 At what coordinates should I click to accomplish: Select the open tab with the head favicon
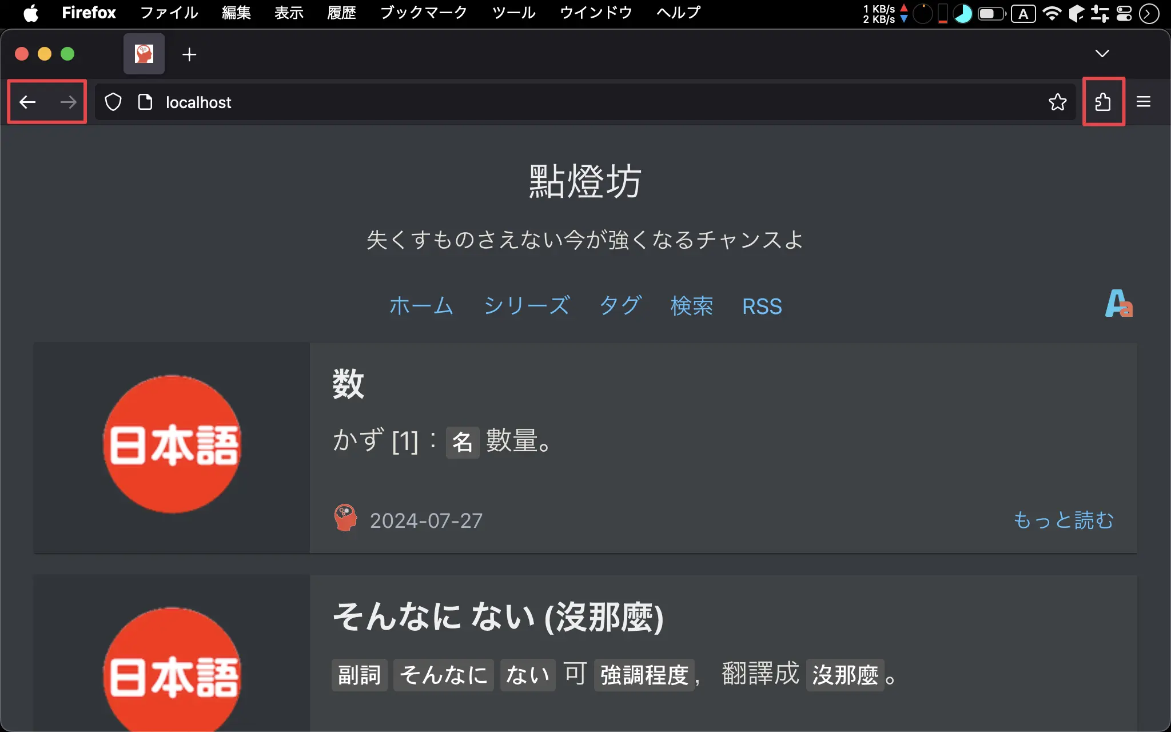(144, 54)
